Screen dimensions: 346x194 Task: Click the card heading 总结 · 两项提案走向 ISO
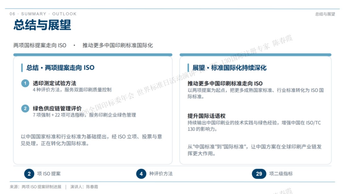click(x=60, y=67)
